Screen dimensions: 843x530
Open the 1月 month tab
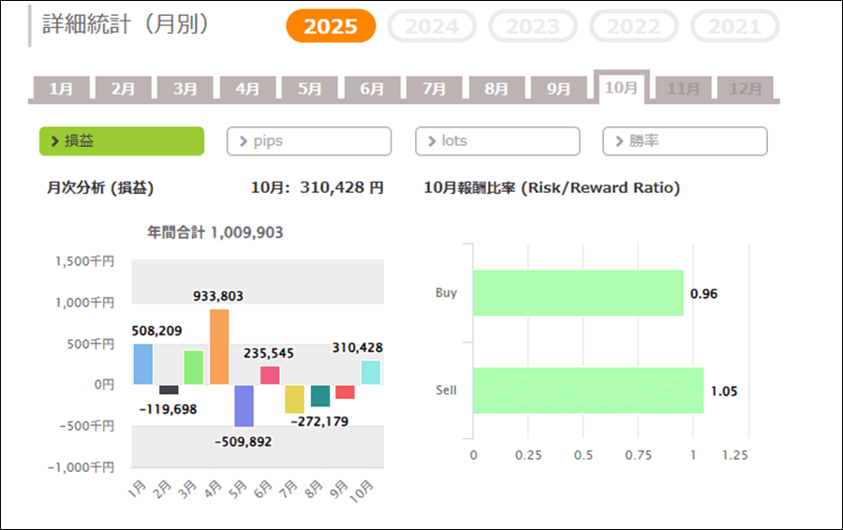tap(61, 89)
